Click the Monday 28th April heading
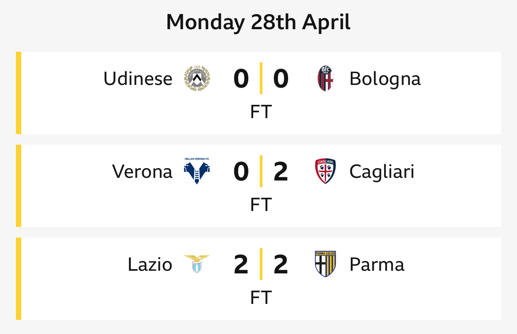 pos(258,23)
